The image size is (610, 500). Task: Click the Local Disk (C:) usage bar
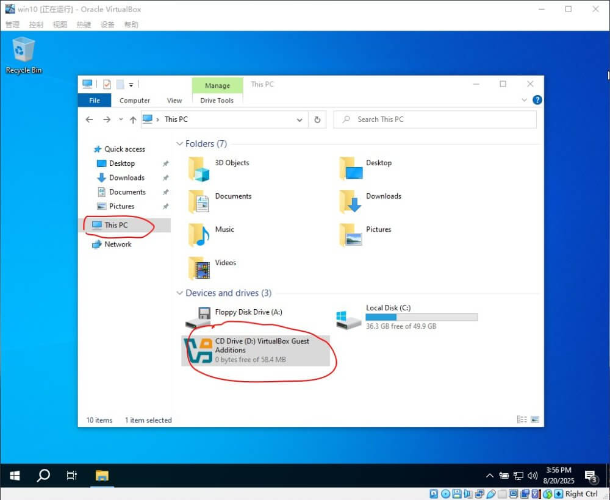click(x=422, y=317)
